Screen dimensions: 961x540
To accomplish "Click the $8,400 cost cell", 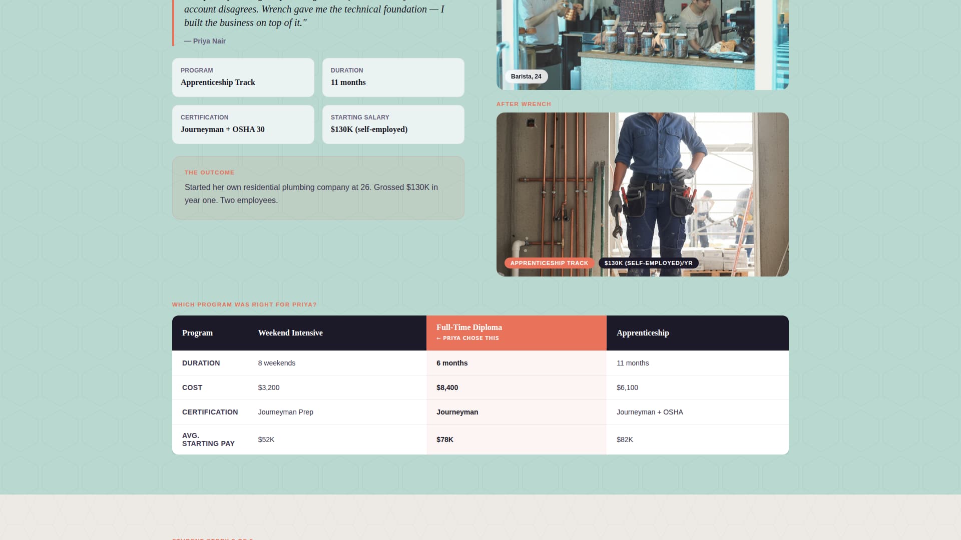I will pos(517,387).
